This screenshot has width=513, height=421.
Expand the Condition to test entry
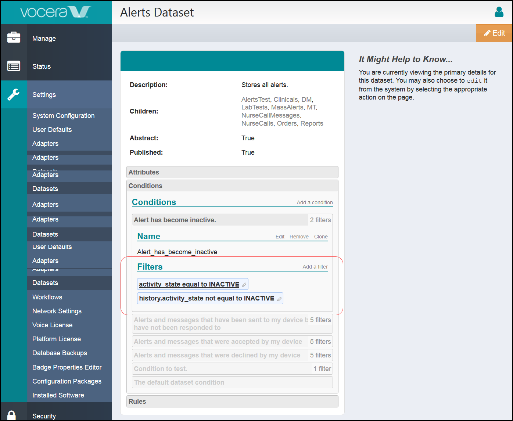(232, 368)
